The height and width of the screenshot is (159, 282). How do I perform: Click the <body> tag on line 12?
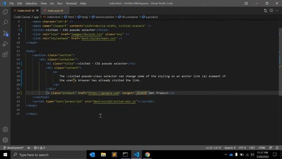(30, 51)
